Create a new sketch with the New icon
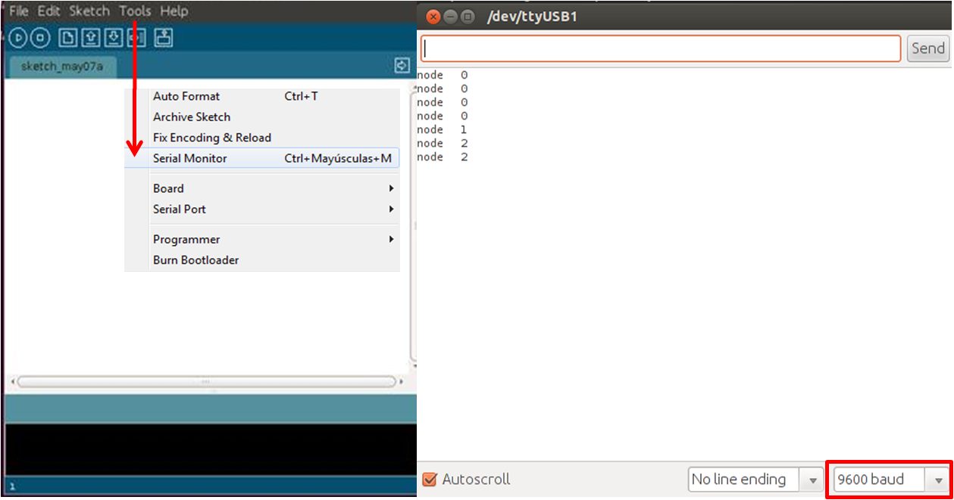This screenshot has height=500, width=954. (68, 38)
